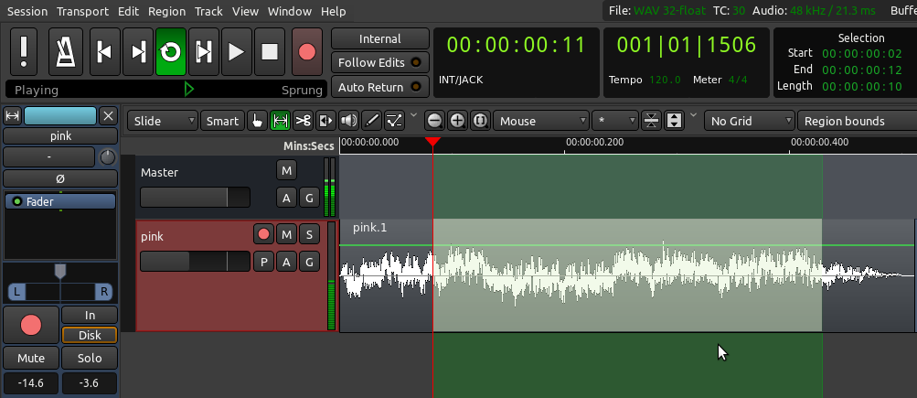
Task: Toggle the Fader processor enable LED
Action: [17, 201]
